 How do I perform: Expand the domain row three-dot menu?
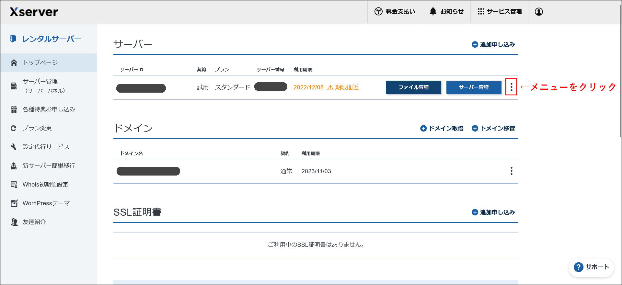[x=511, y=171]
